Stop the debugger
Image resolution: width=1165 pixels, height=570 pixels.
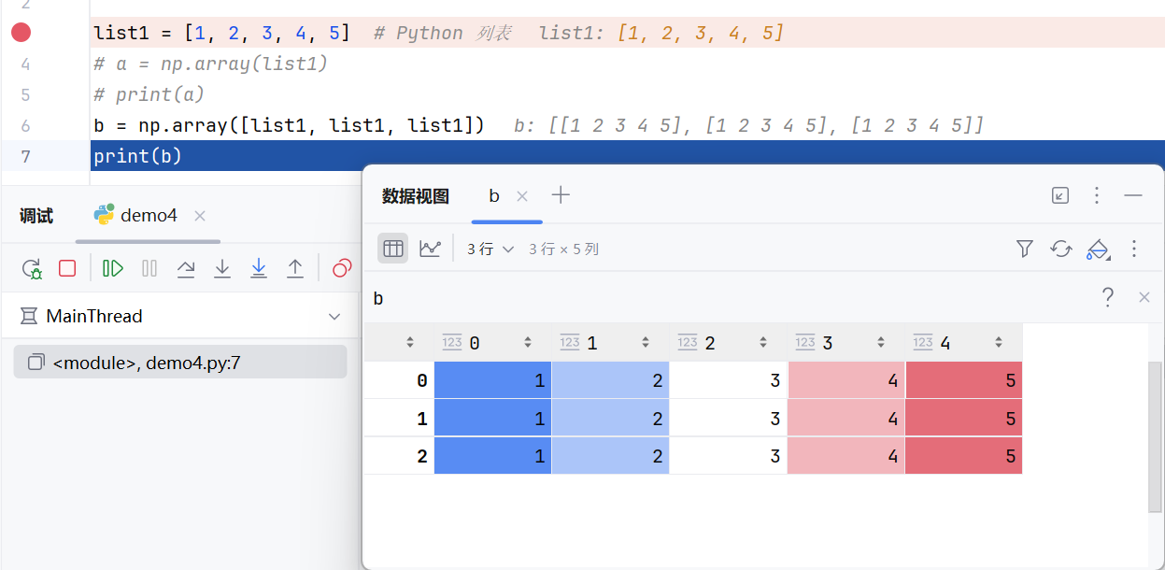point(66,268)
